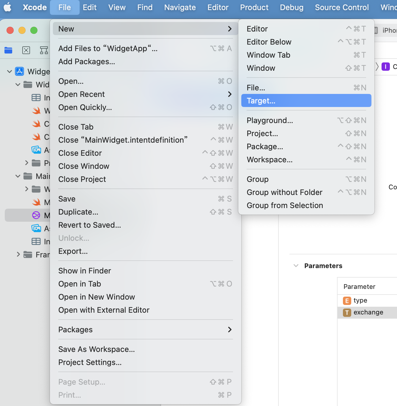
Task: Select the Project navigator folder icon
Action: [8, 50]
